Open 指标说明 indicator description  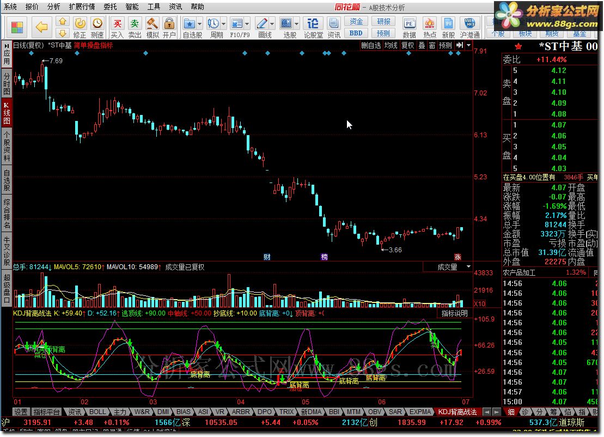pyautogui.click(x=455, y=313)
